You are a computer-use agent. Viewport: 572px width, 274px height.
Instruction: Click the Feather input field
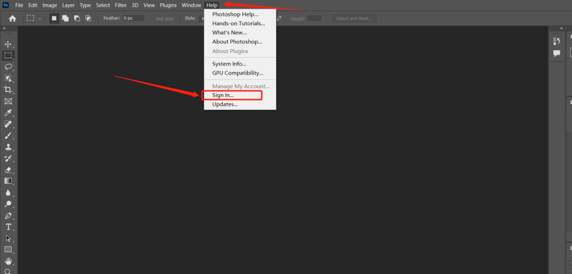tap(133, 18)
